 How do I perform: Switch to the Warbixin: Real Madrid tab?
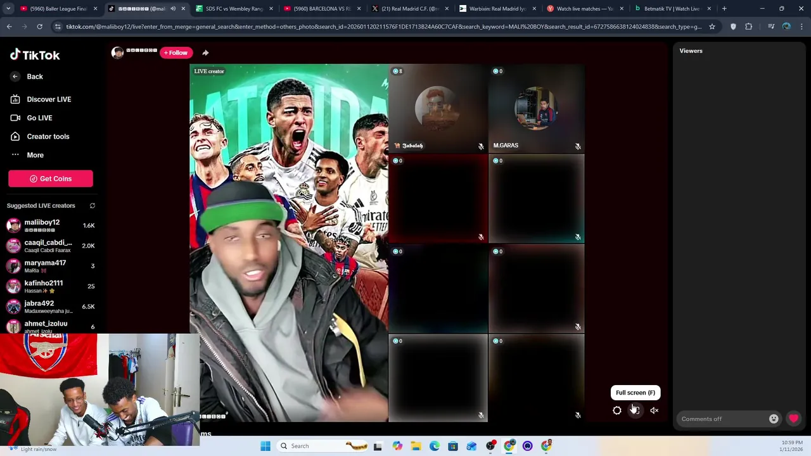[x=497, y=9]
